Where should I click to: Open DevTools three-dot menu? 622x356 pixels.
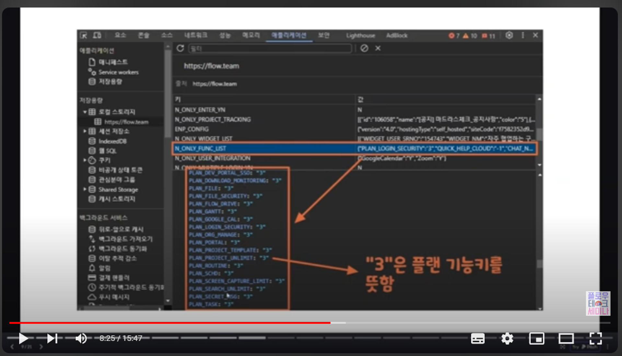(523, 35)
